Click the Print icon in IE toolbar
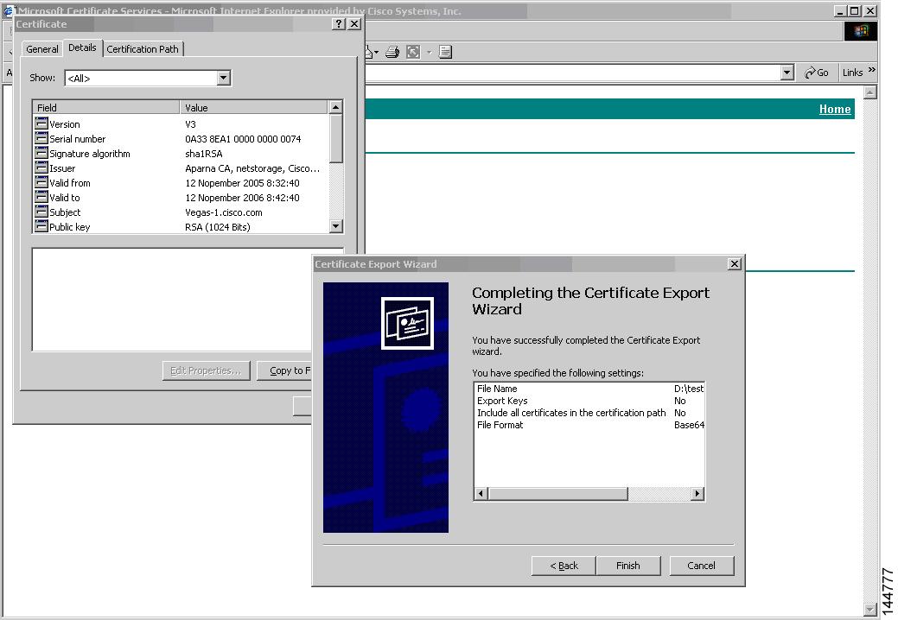 pos(392,52)
